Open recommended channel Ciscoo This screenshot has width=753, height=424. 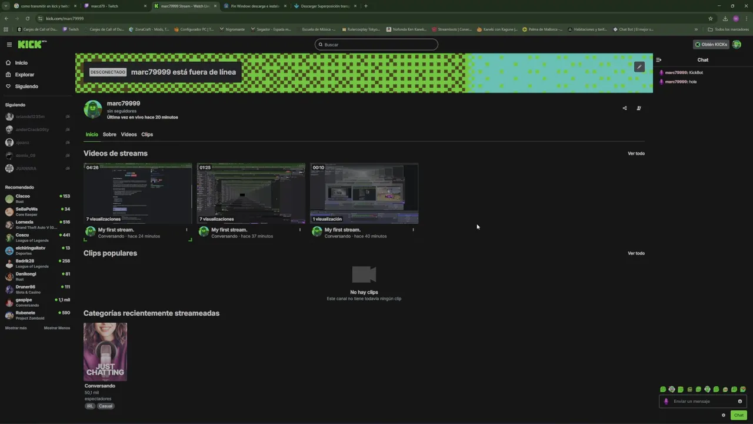[x=37, y=198]
